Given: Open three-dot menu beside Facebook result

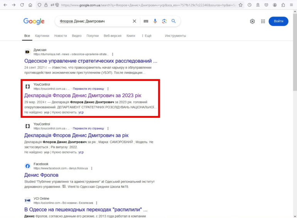Looking at the screenshot, I should click(x=91, y=168).
